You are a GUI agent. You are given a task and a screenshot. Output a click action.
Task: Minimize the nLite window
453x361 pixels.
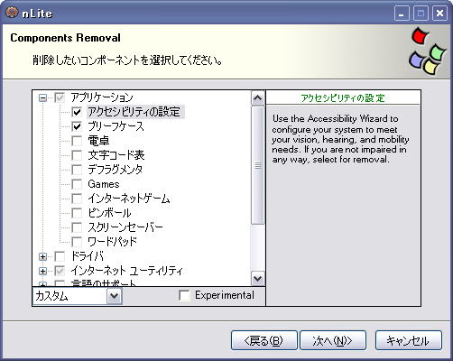pos(402,14)
